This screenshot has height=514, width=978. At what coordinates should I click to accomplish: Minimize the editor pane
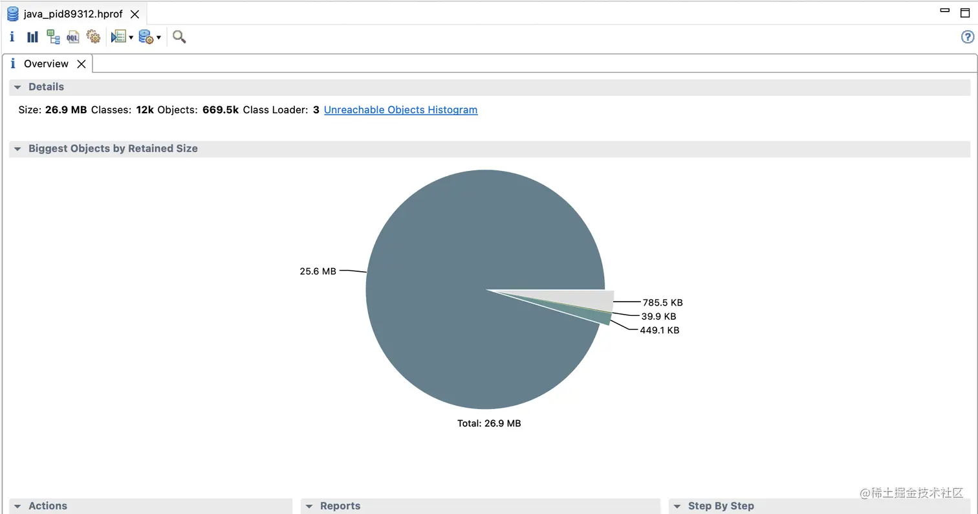pyautogui.click(x=945, y=11)
